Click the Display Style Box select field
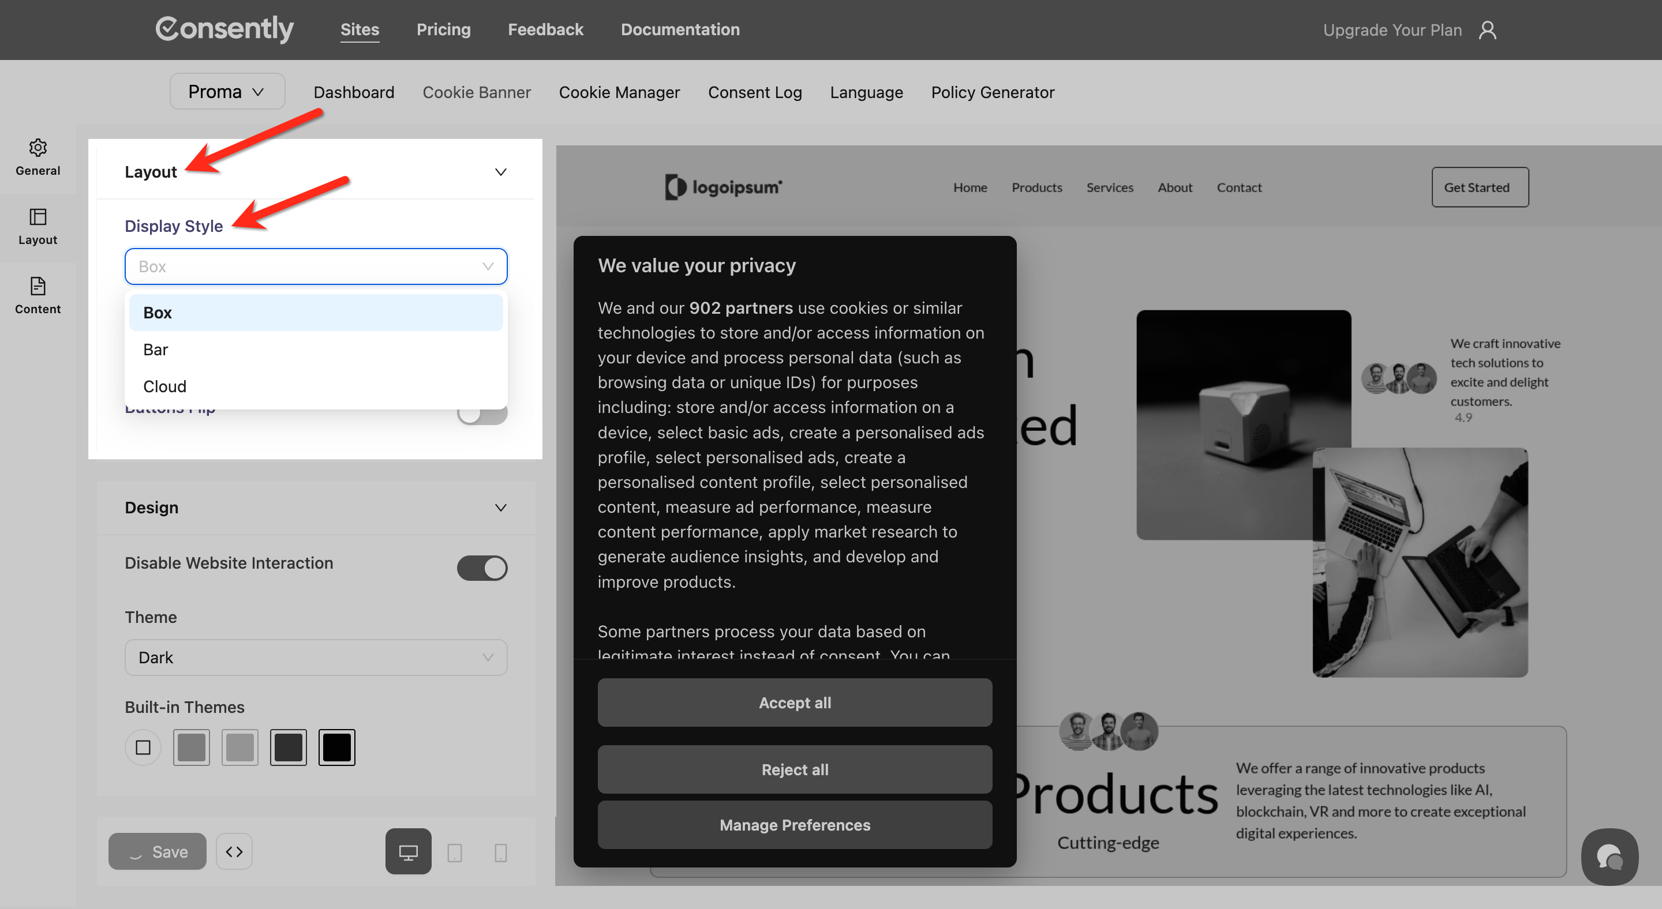 click(316, 266)
